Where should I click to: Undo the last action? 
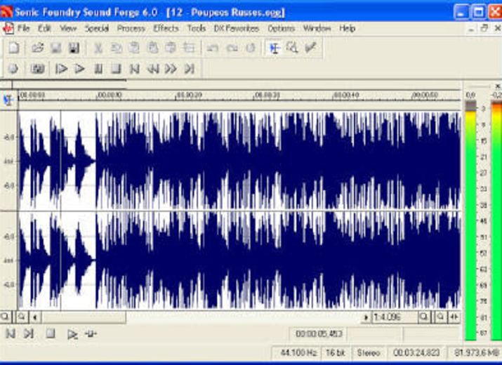coord(213,48)
